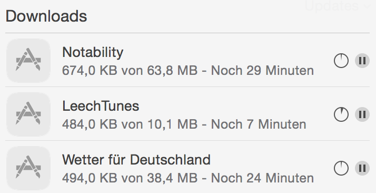The width and height of the screenshot is (376, 193).
Task: Click the Notability circular progress indicator
Action: [x=341, y=61]
